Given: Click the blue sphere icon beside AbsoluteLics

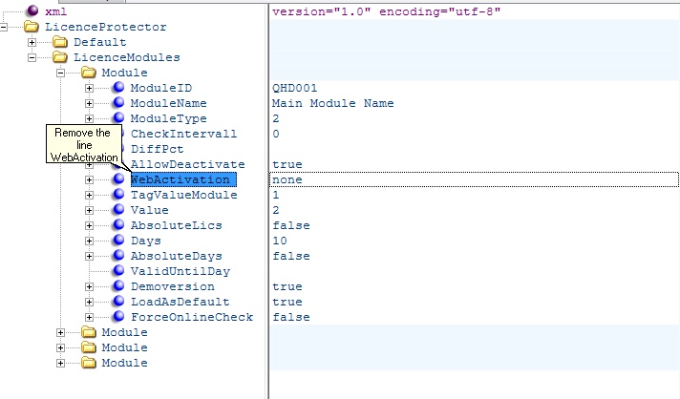Looking at the screenshot, I should tap(118, 224).
